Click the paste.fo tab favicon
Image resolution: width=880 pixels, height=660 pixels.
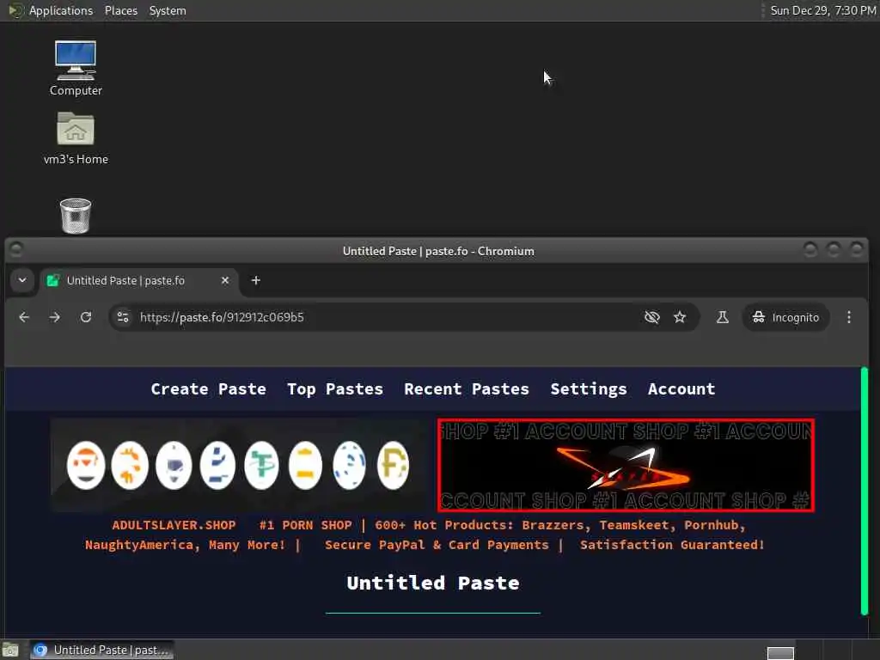[52, 281]
